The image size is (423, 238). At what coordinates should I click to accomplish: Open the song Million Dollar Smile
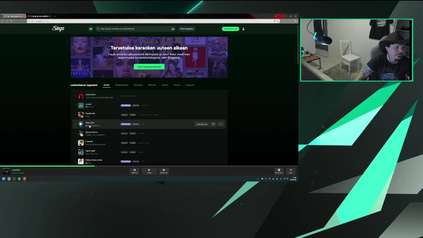click(94, 160)
